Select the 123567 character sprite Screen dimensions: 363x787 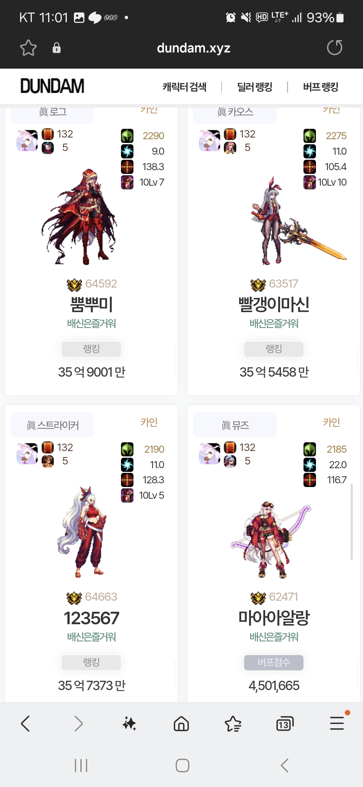tap(82, 532)
